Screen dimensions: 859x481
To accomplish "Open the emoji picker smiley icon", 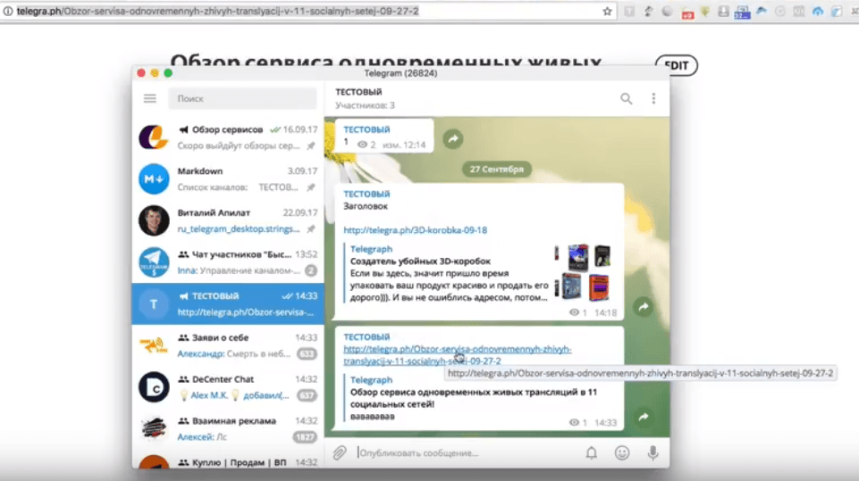I will pyautogui.click(x=622, y=452).
